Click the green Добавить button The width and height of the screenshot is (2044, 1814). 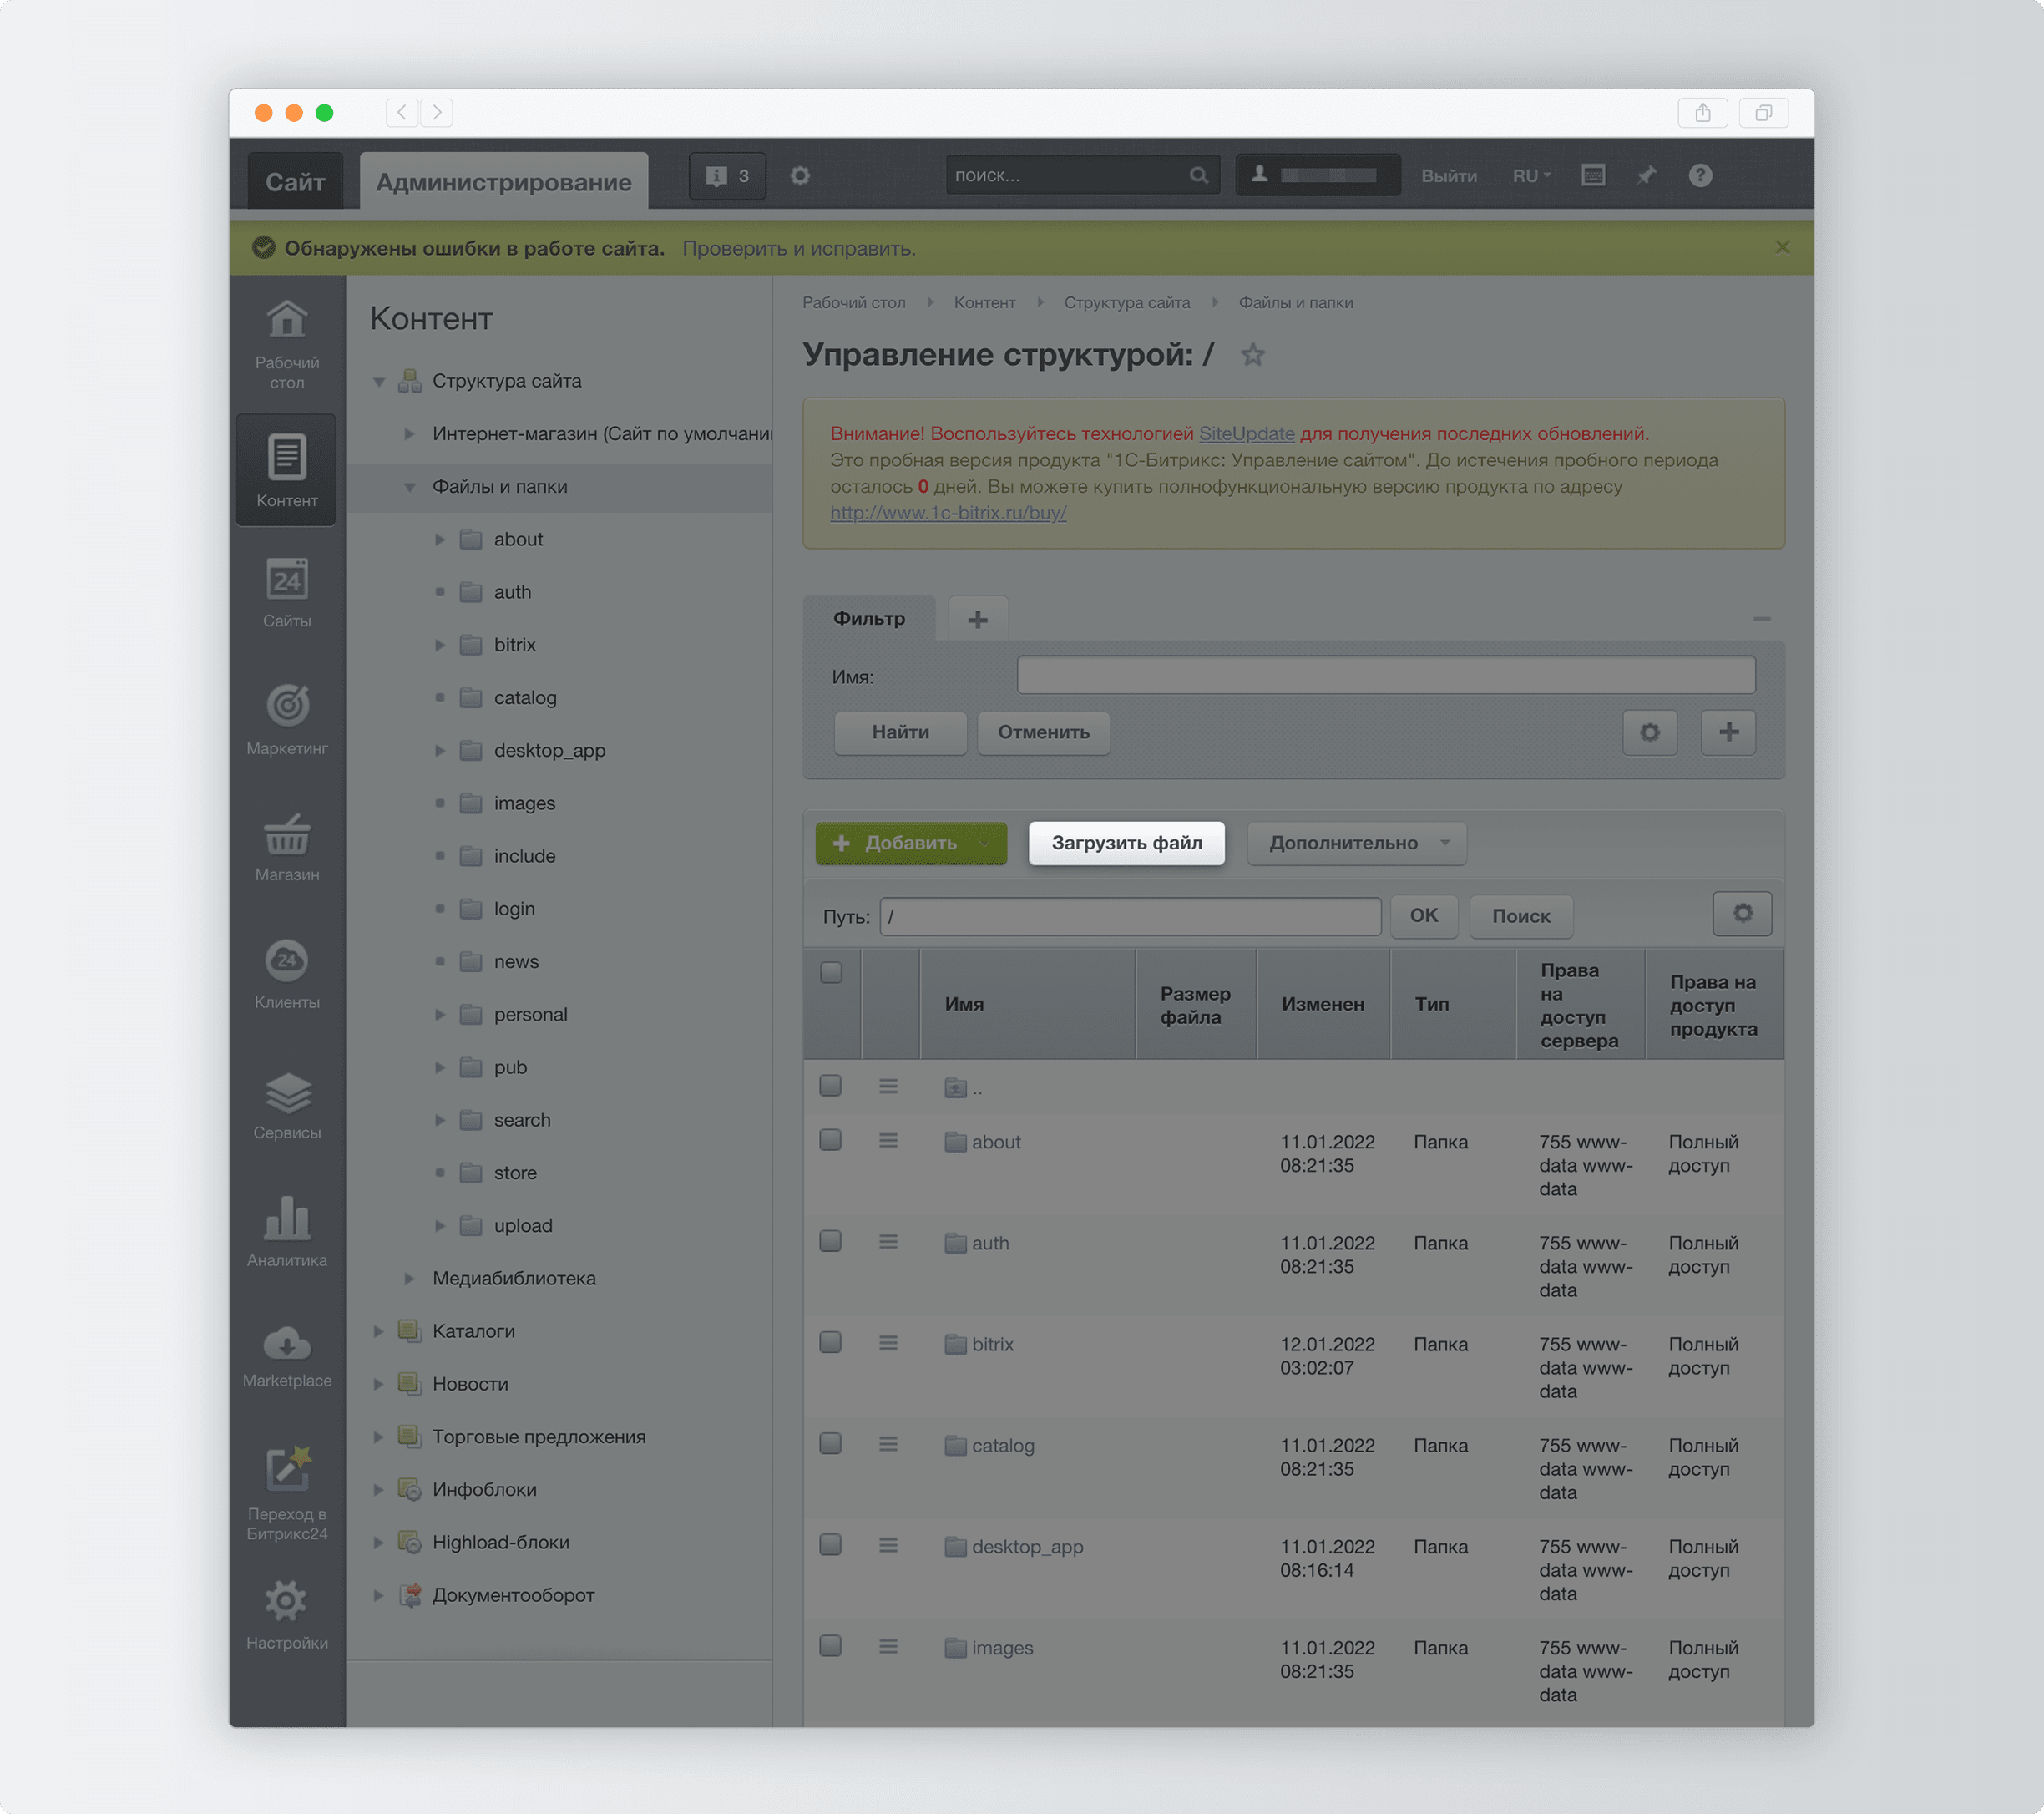pyautogui.click(x=911, y=843)
